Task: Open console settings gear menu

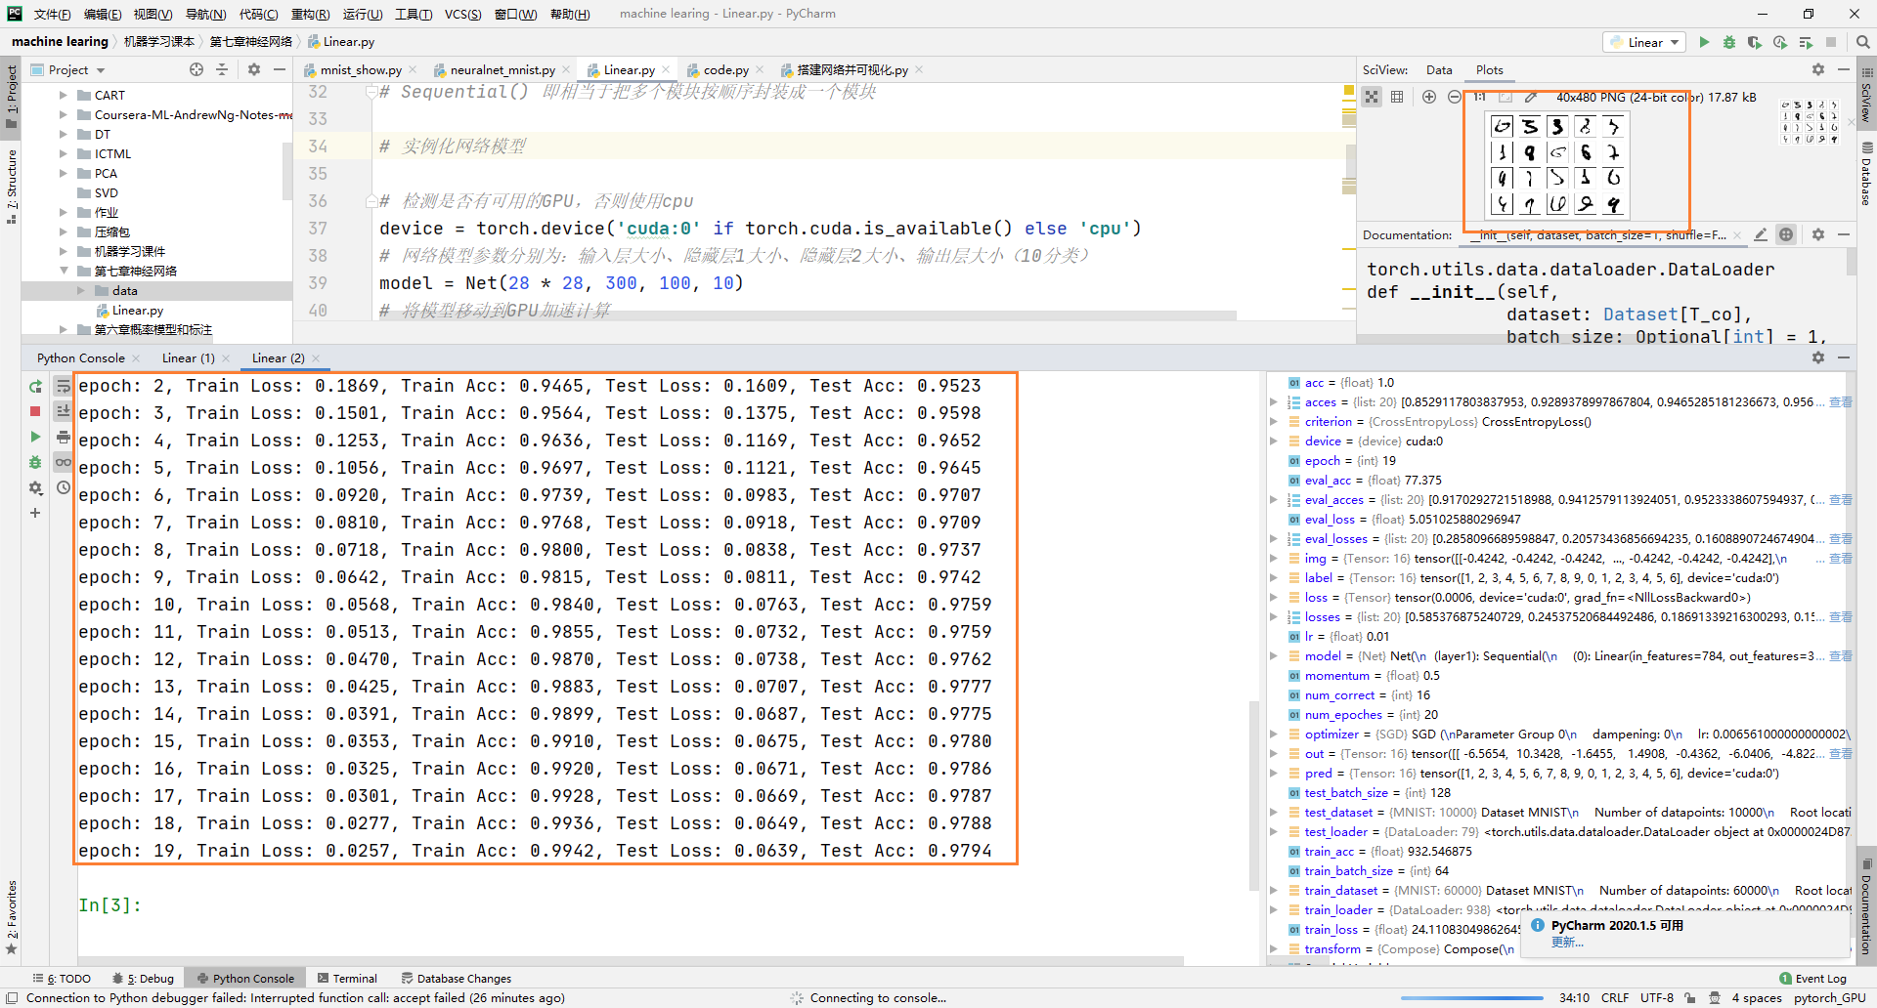Action: click(x=35, y=487)
